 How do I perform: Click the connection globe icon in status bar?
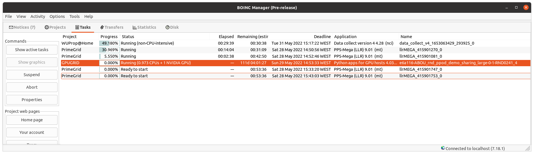point(443,148)
